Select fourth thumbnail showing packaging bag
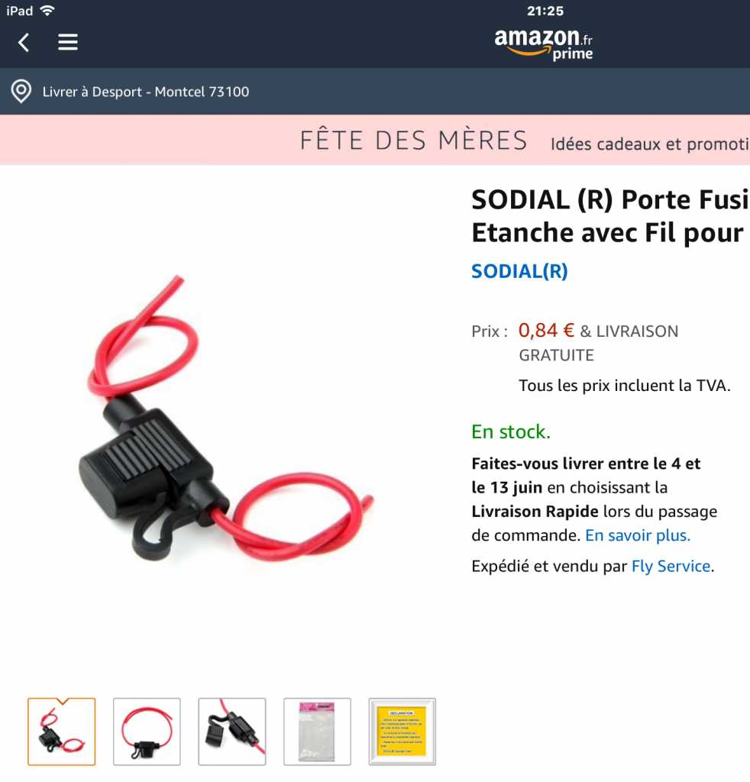The height and width of the screenshot is (782, 750). (317, 732)
